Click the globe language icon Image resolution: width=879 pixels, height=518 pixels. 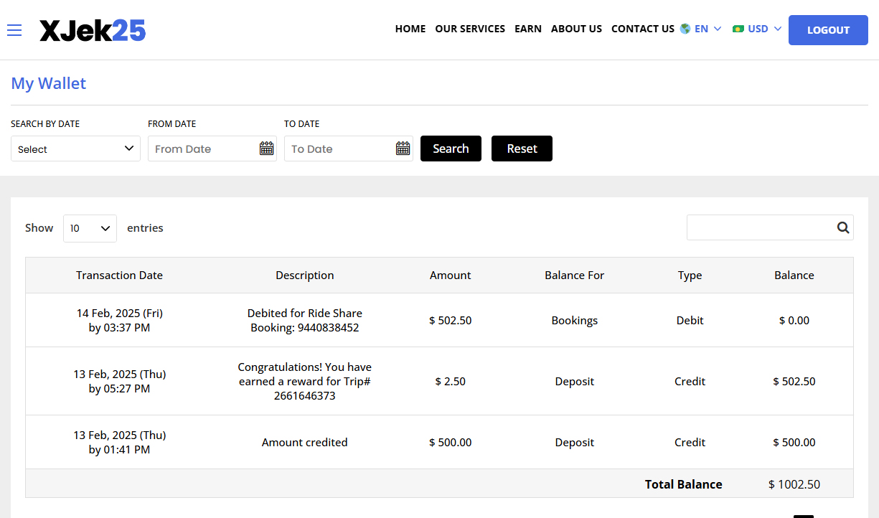coord(685,29)
